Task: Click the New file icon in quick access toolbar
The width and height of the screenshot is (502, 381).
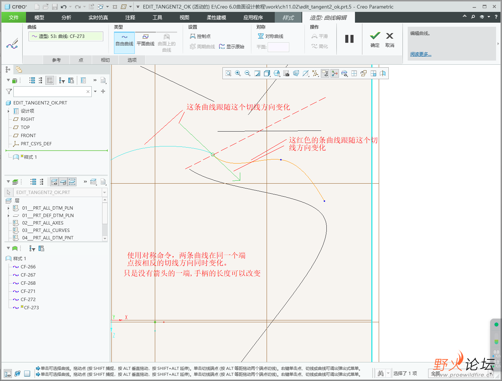Action: coord(37,7)
